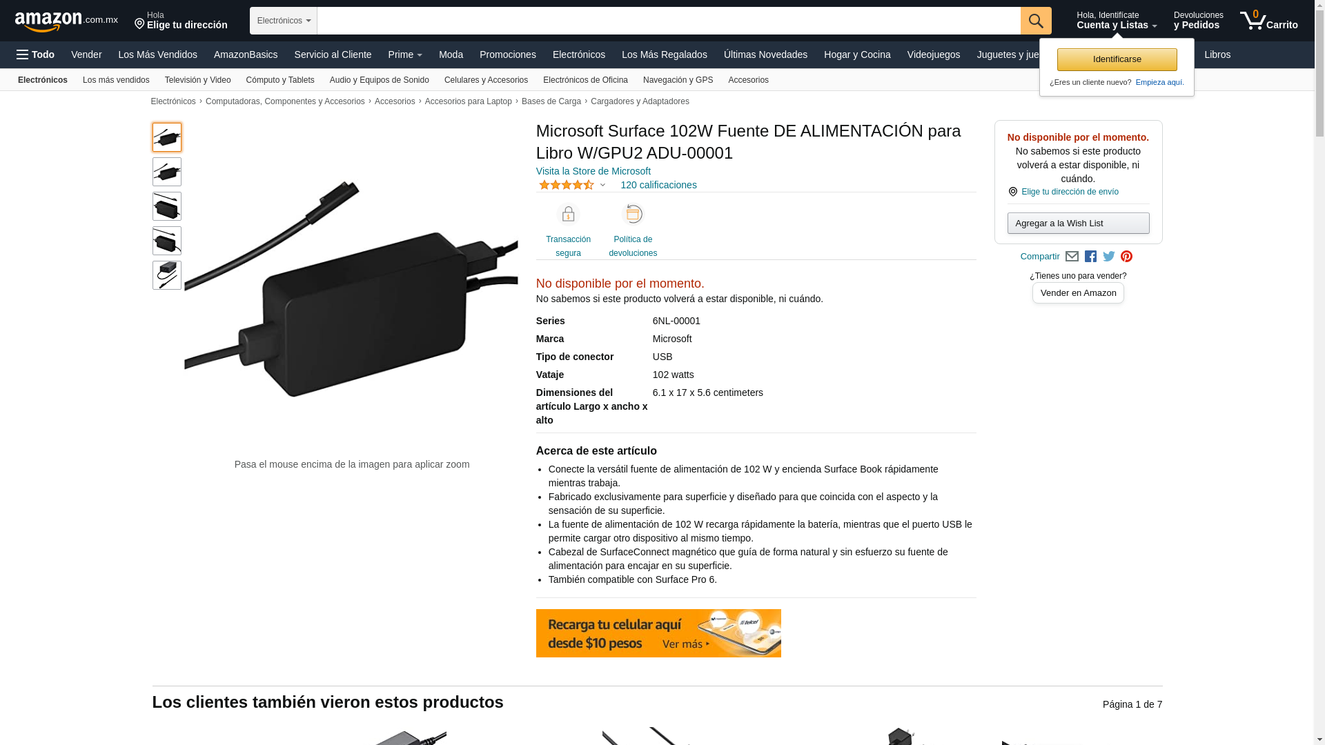This screenshot has width=1325, height=745.
Task: Select the last product thumbnail image
Action: 167,275
